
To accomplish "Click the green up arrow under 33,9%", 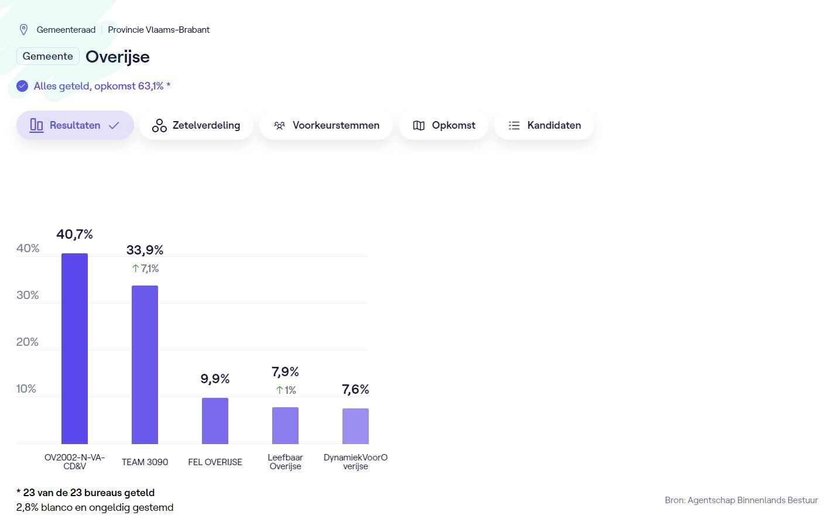I will point(136,269).
